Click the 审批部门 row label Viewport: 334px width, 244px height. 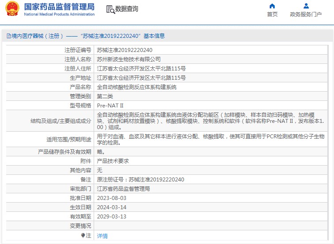coord(80,189)
